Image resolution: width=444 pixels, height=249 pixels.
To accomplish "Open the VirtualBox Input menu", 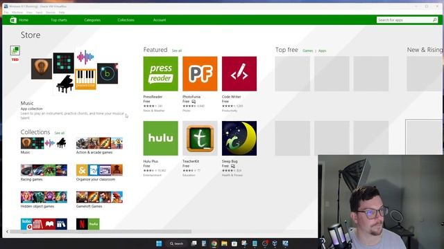I will 39,12.
